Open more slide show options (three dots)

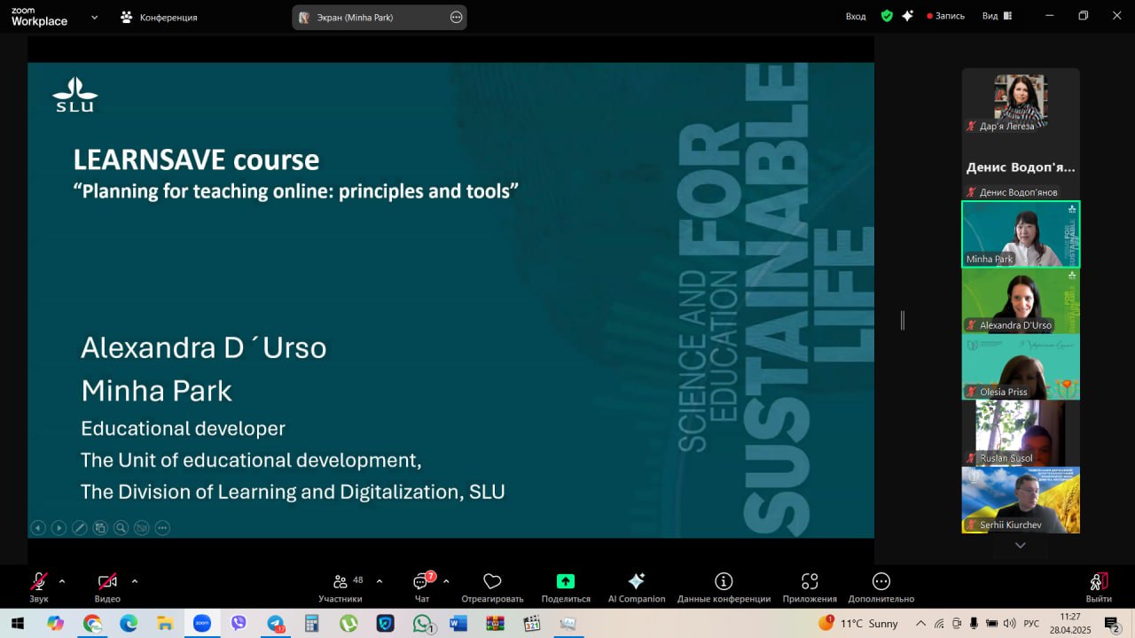coord(162,528)
